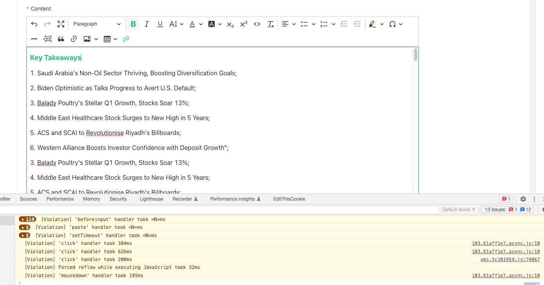Open the Lighthouse panel
Image resolution: width=544 pixels, height=285 pixels.
coord(152,199)
